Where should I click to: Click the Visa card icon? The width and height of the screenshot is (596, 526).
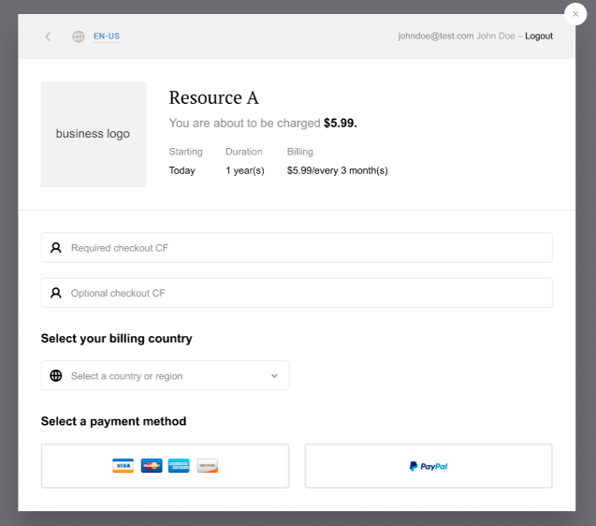tap(123, 465)
